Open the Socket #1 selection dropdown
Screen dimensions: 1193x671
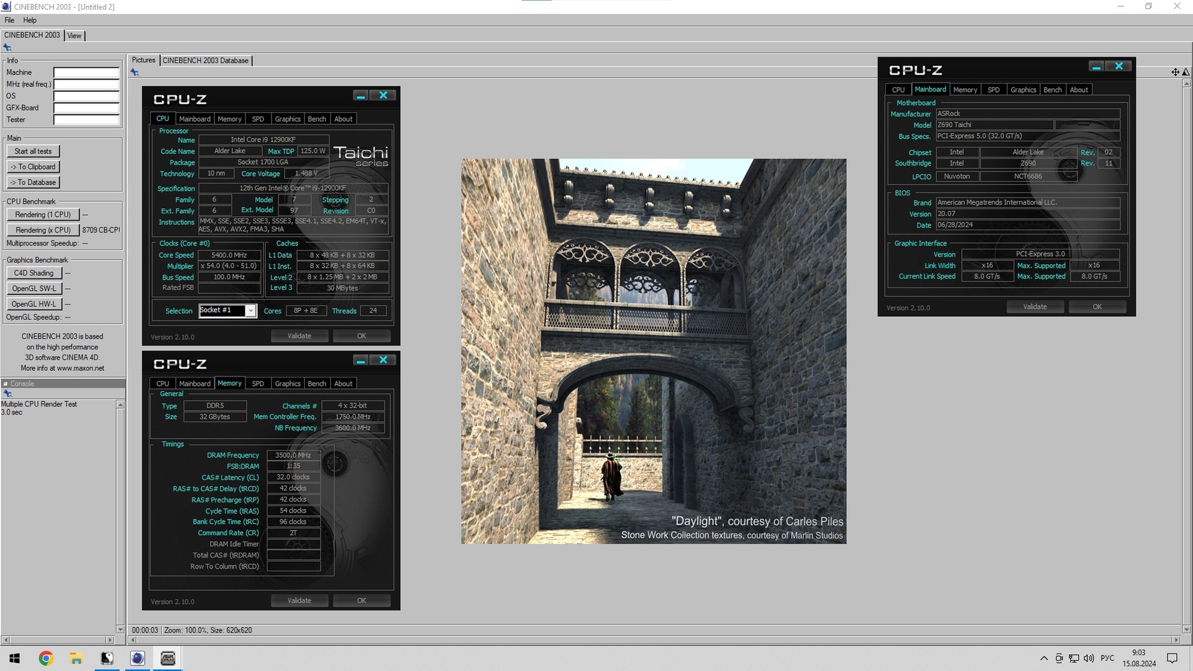[x=250, y=311]
